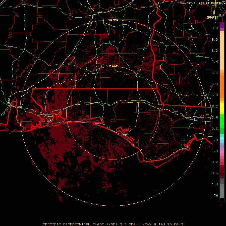This screenshot has height=226, width=226.
Task: Click the yellow segment of the color bar
Action: [x=222, y=107]
